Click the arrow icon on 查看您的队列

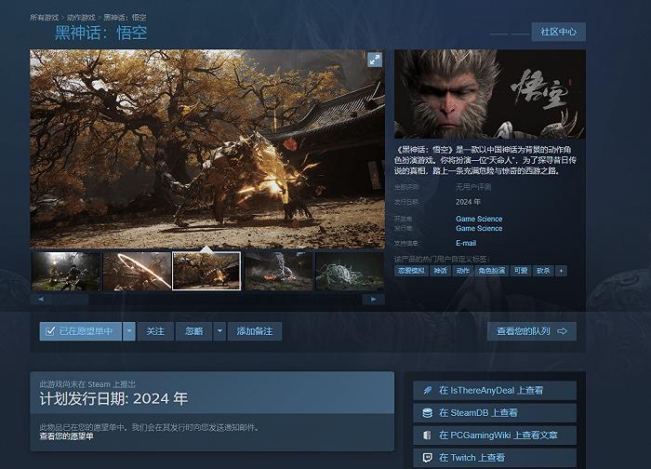pyautogui.click(x=562, y=331)
